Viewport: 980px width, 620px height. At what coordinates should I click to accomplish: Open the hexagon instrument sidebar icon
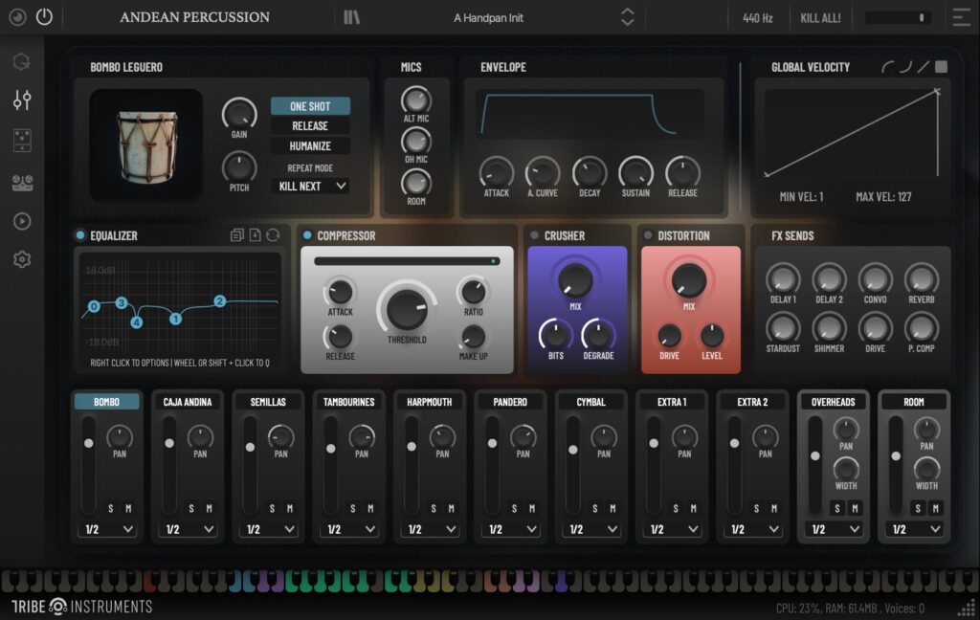coord(22,61)
